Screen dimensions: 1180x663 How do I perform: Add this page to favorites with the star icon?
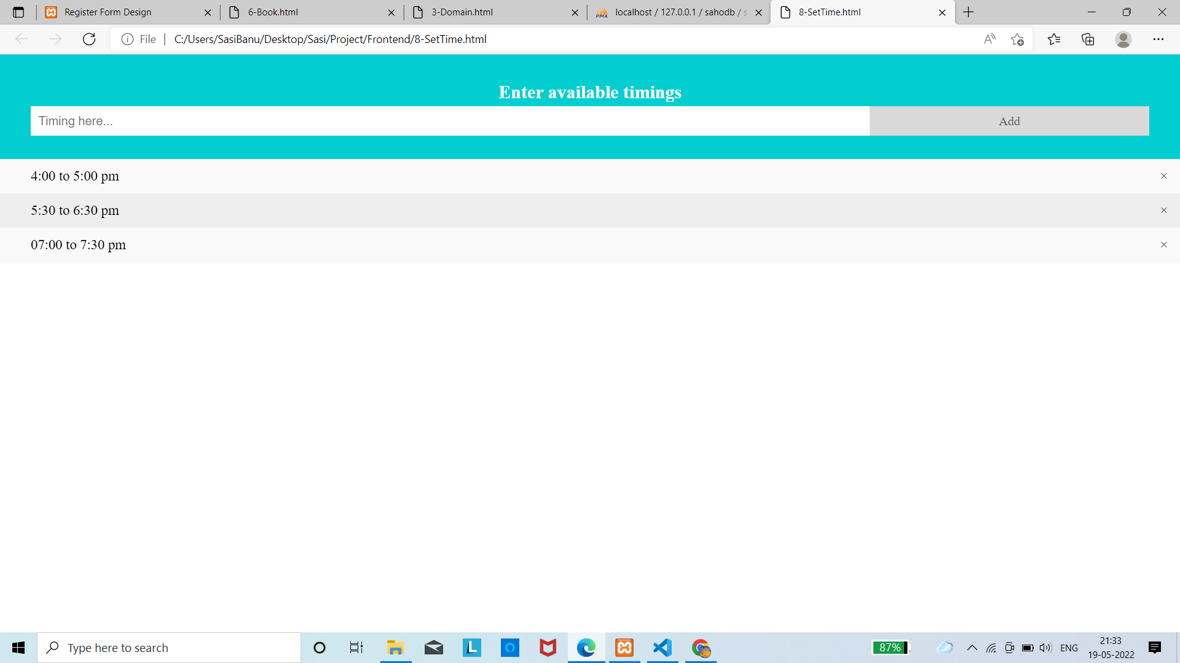pyautogui.click(x=1017, y=39)
